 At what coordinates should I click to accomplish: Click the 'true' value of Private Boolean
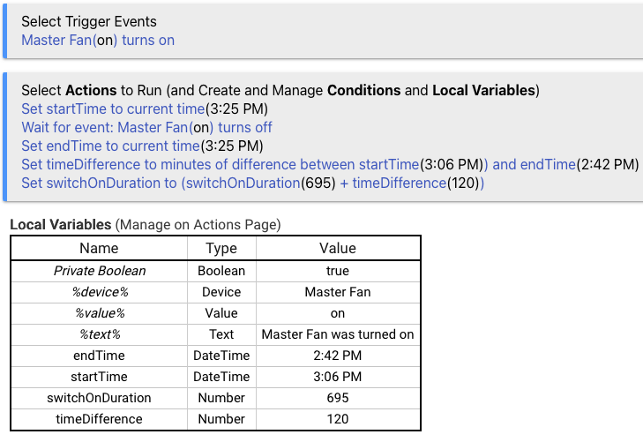pyautogui.click(x=338, y=271)
